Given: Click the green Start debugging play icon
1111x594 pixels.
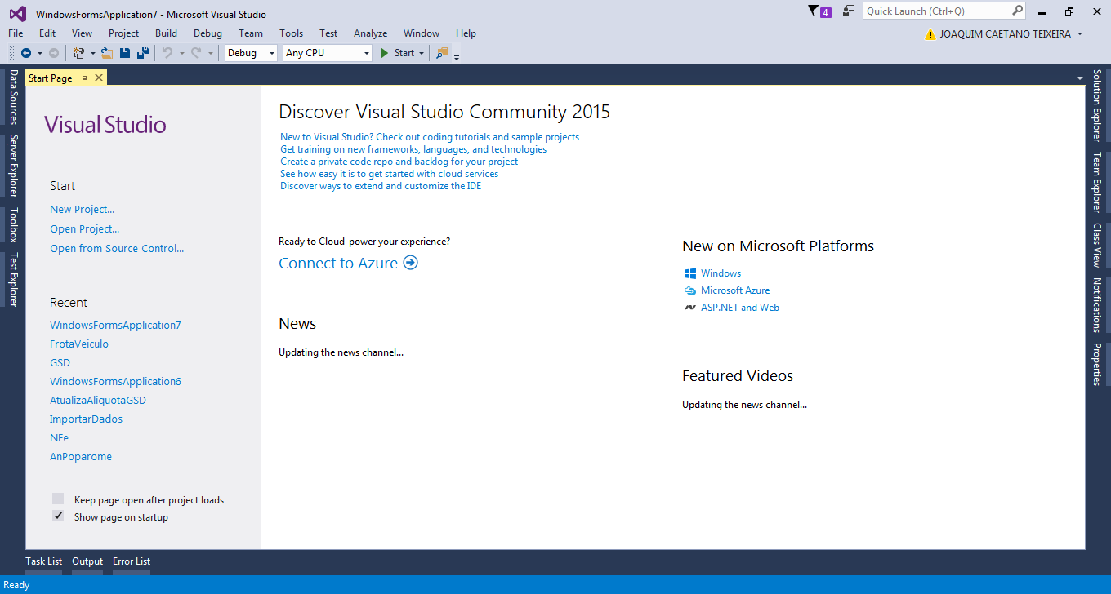Looking at the screenshot, I should click(x=386, y=53).
